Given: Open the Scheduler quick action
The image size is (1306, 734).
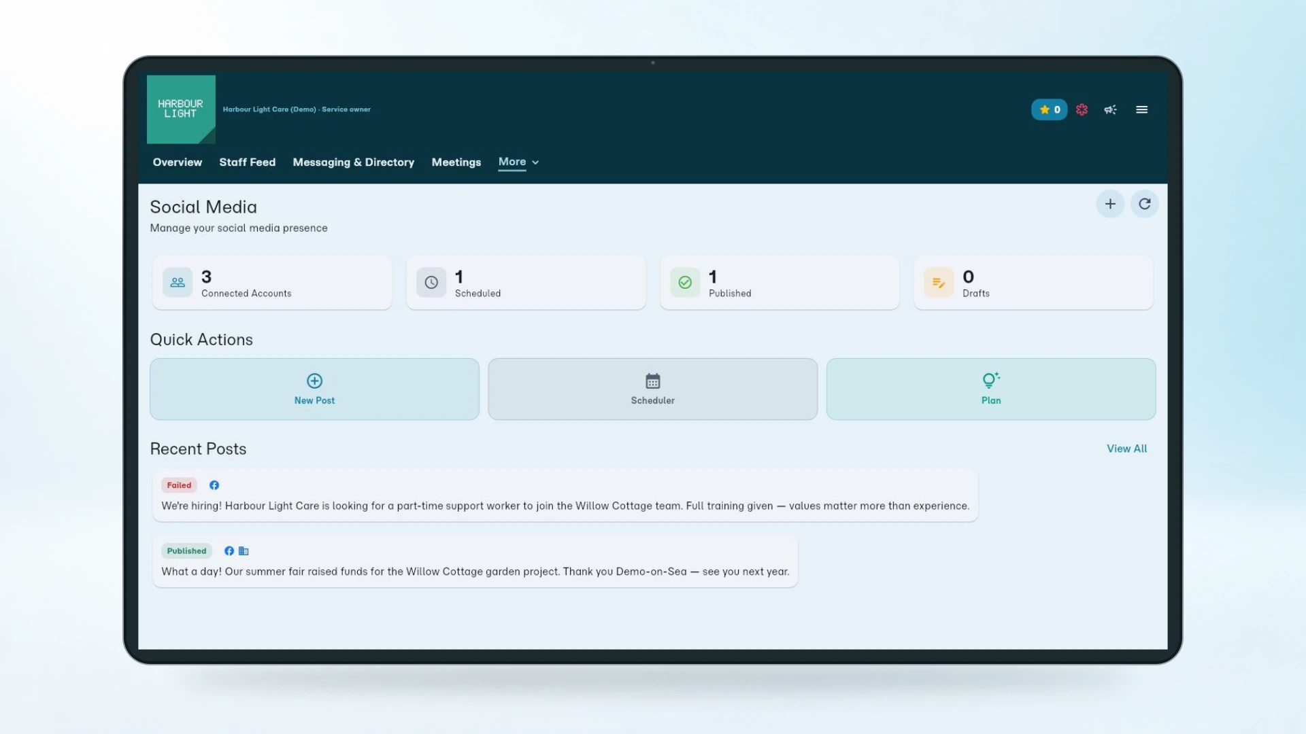Looking at the screenshot, I should point(653,389).
